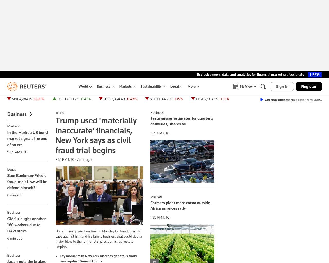Screen dimensions: 329x263
Task: Open search with the magnifier icon
Action: tap(263, 87)
